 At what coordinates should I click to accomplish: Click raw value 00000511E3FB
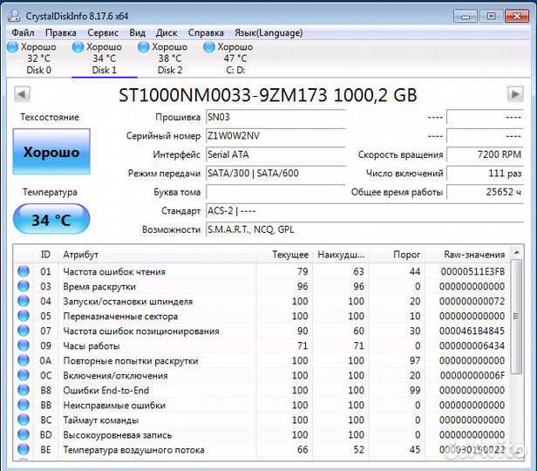pos(472,271)
